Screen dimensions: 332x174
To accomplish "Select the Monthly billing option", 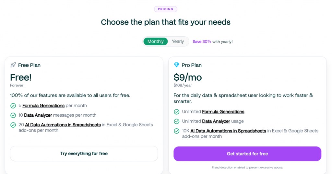I will (x=155, y=41).
